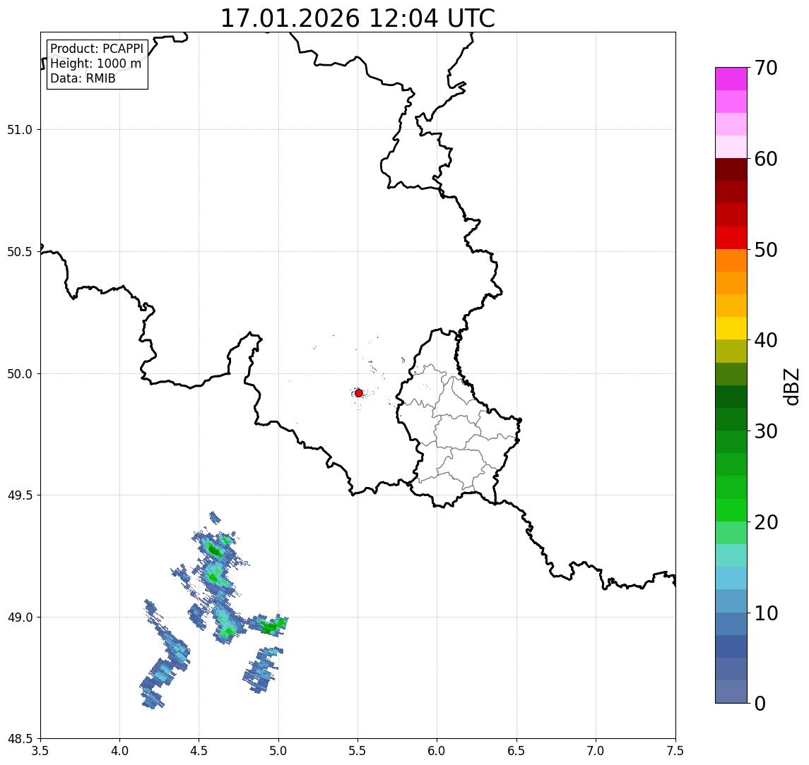The width and height of the screenshot is (809, 765).
Task: Click the red radar location marker
Action: click(359, 393)
